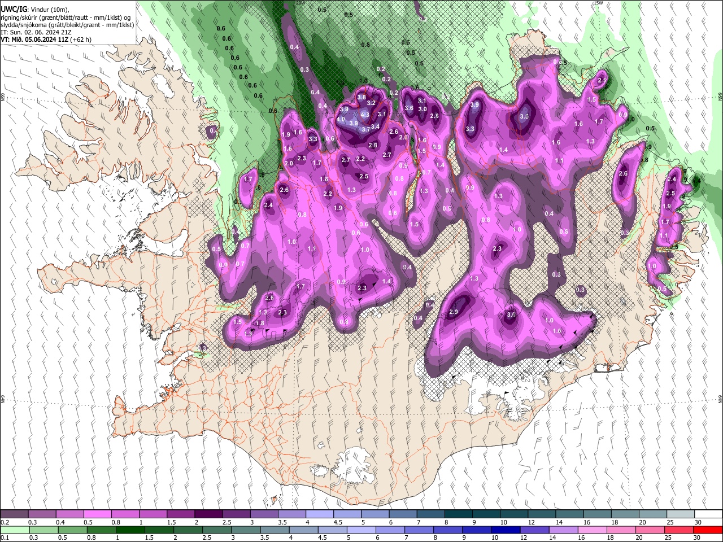Click the palest green 0.1 swatch, lower legend row
723x542 pixels.
pyautogui.click(x=14, y=530)
